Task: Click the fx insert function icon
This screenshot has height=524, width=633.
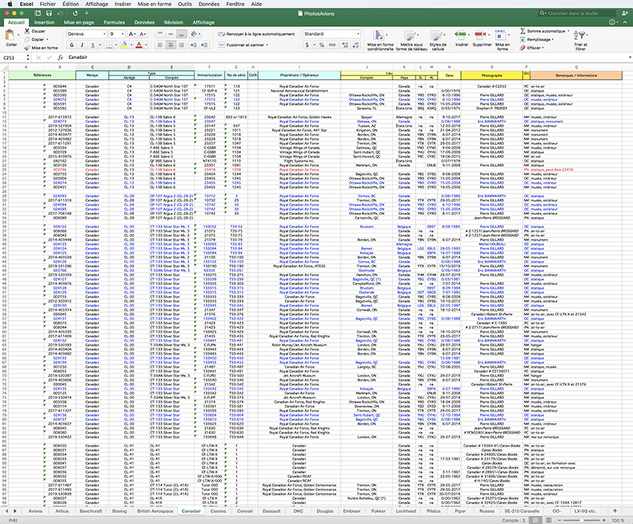Action: 60,58
